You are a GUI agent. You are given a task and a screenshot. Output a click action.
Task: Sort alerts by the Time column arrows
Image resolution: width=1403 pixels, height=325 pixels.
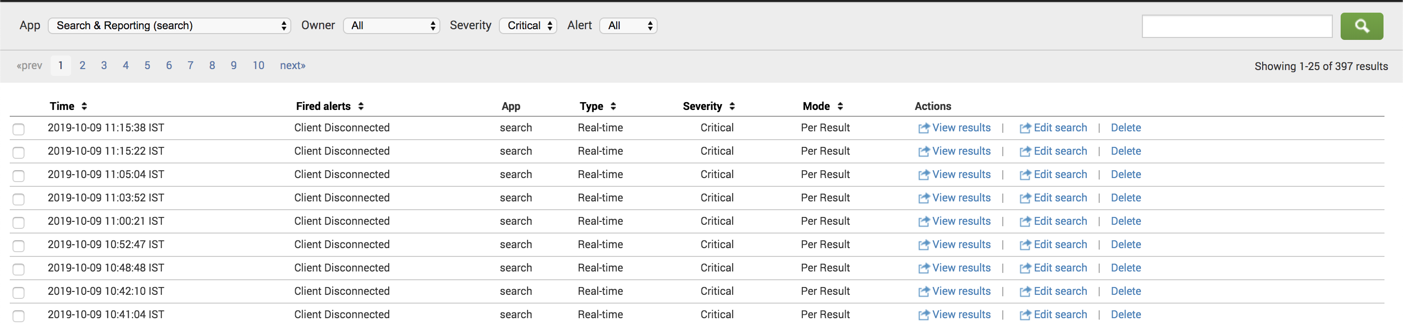pyautogui.click(x=84, y=106)
